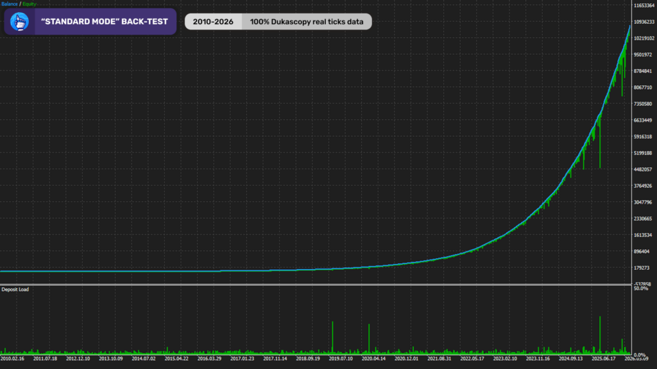The image size is (657, 369).
Task: Click the 2023.11.16 date label
Action: (x=538, y=359)
